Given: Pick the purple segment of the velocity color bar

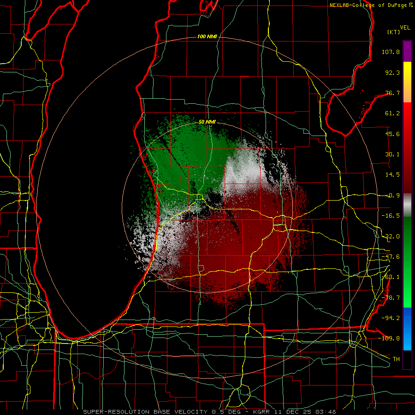Looking at the screenshot, I should tap(407, 51).
